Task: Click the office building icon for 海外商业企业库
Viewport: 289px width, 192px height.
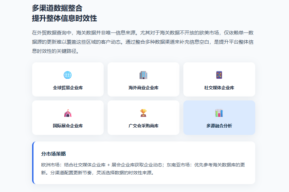Action: (x=143, y=75)
